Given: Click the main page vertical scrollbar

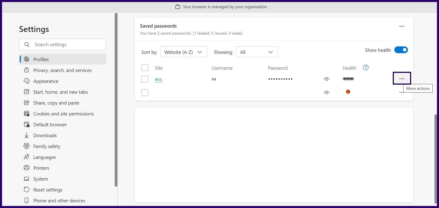Looking at the screenshot, I should pos(436,159).
